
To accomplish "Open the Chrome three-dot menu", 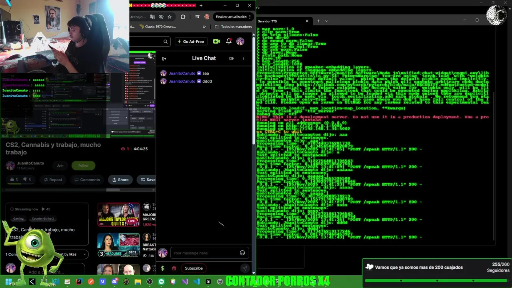I will [x=250, y=17].
